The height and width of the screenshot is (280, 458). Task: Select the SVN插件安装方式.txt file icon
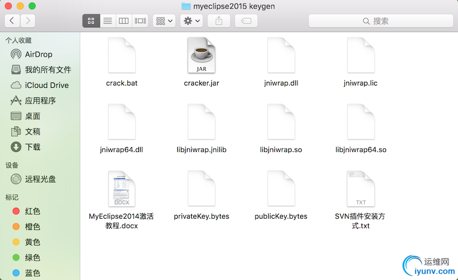361,188
